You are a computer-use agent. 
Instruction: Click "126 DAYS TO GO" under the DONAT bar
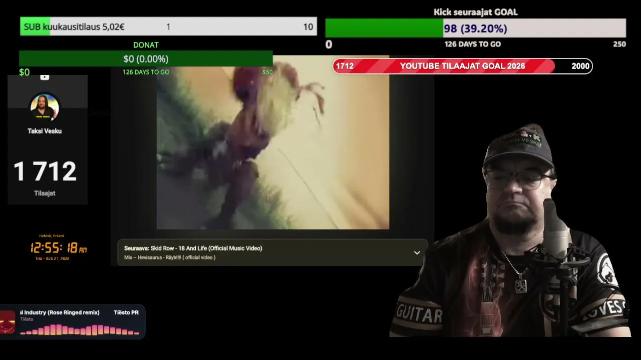[146, 72]
